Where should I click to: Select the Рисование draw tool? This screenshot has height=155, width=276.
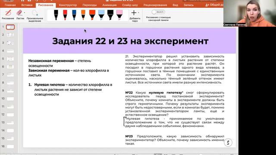click(8, 14)
